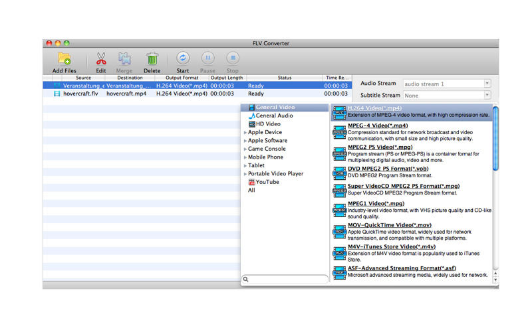Click the format list scroll up arrow
The image size is (532, 332).
[x=495, y=274]
